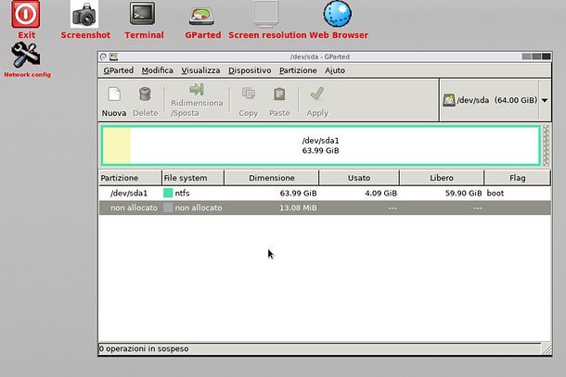Click the 63.99 GiB dimensione cell
Screen dimensions: 566x377
[298, 194]
